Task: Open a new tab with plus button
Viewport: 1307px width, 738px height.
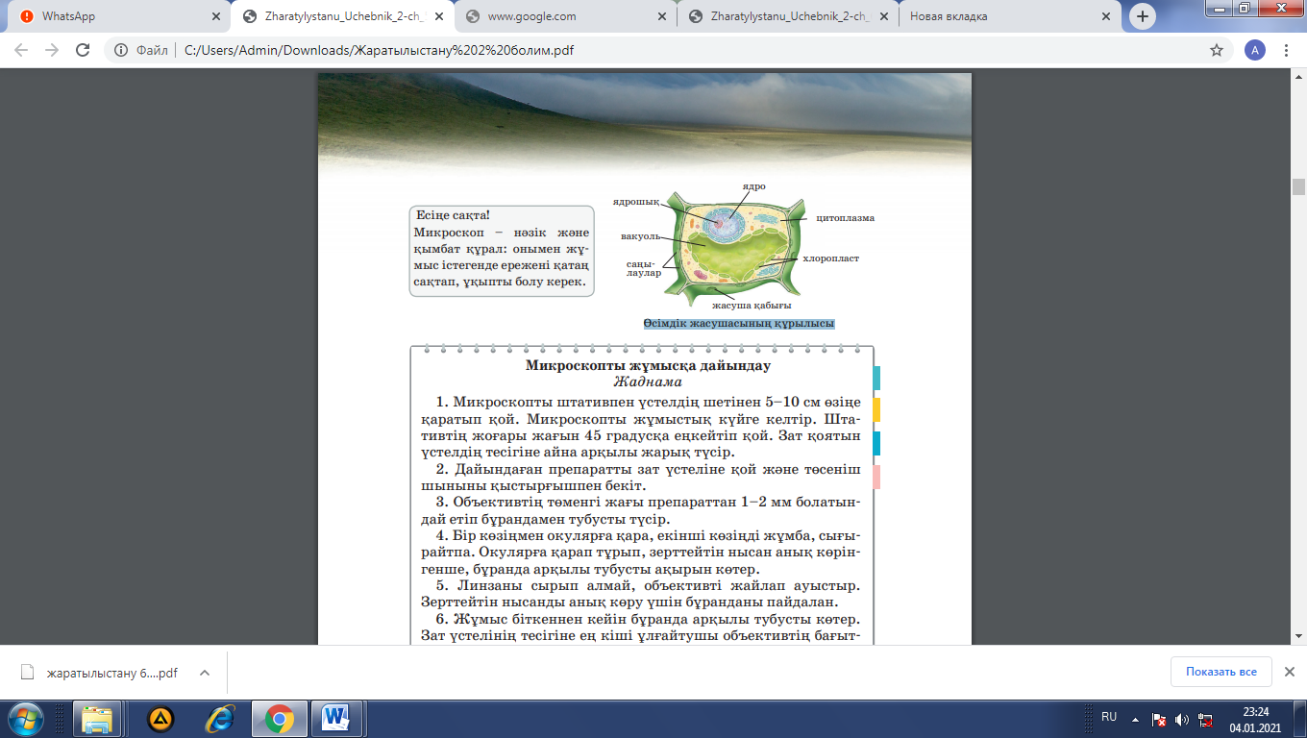Action: pyautogui.click(x=1143, y=16)
